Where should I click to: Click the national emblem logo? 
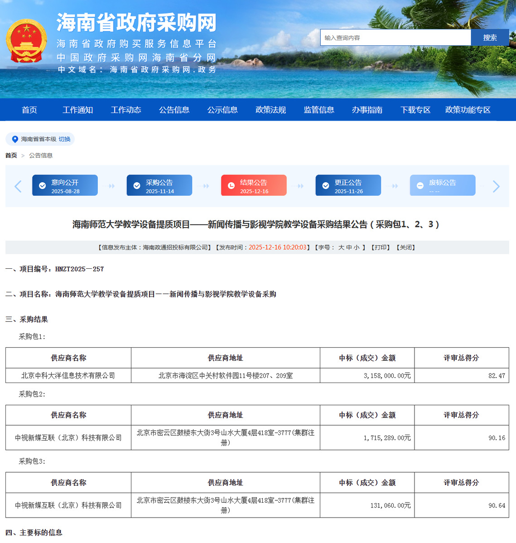pyautogui.click(x=26, y=41)
